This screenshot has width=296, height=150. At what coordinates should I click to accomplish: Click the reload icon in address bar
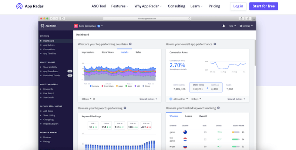tap(189, 18)
